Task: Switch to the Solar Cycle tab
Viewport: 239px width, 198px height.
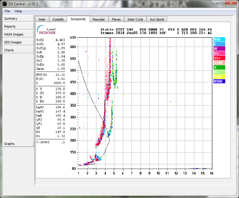Action: pyautogui.click(x=135, y=19)
